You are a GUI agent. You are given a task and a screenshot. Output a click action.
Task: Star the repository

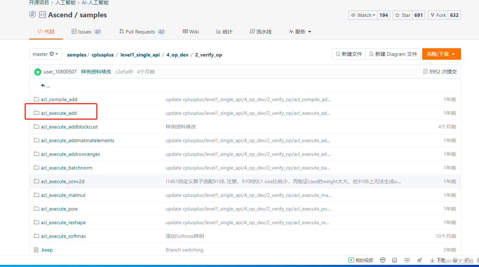point(403,15)
